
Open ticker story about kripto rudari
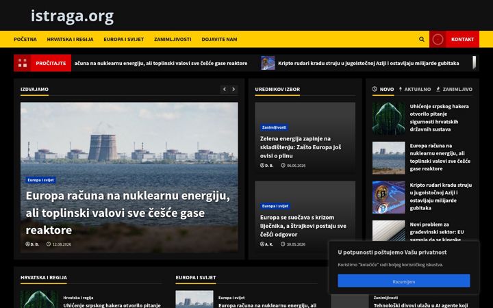click(x=368, y=63)
